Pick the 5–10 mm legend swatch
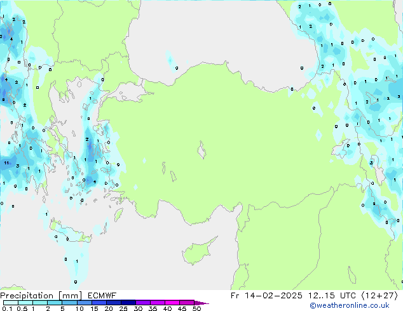Viewport: 403px width, 311px height. [x=69, y=303]
